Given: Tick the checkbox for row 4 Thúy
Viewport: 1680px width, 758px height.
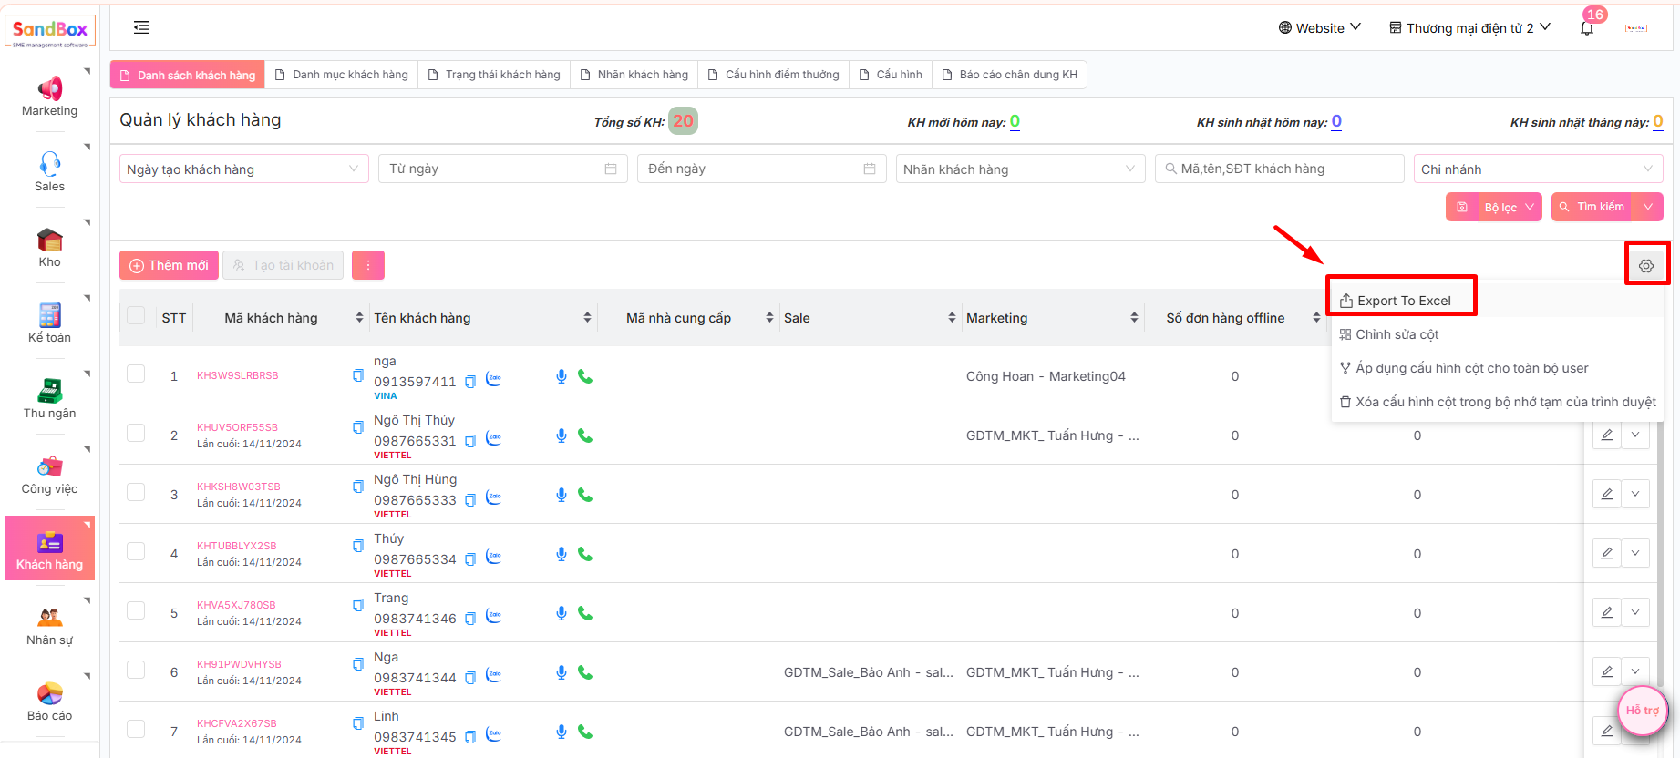Looking at the screenshot, I should coord(136,552).
